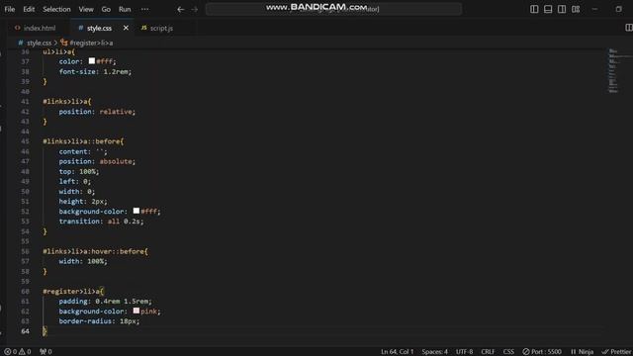633x356 pixels.
Task: Go forward using the right arrow
Action: coord(195,9)
